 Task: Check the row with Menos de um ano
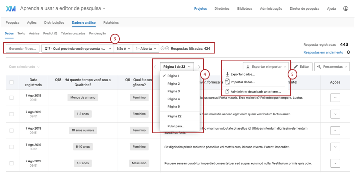click(x=12, y=98)
